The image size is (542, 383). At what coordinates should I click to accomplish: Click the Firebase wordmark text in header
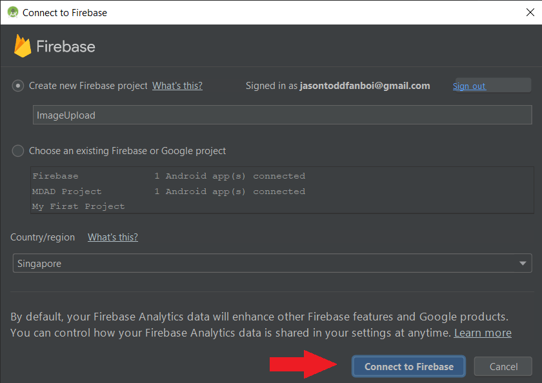(66, 46)
